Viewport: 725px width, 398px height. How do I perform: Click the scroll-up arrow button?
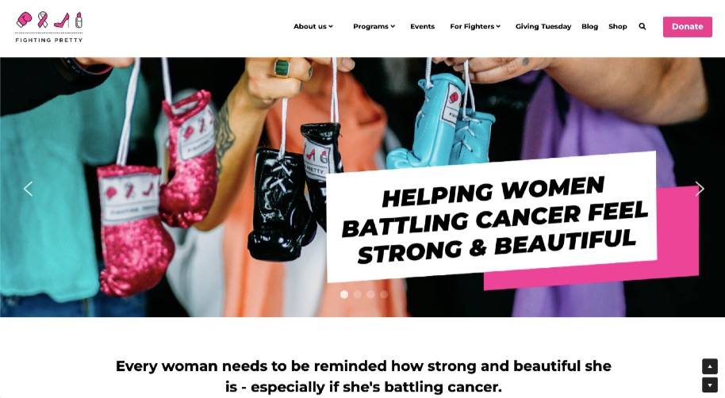[710, 366]
